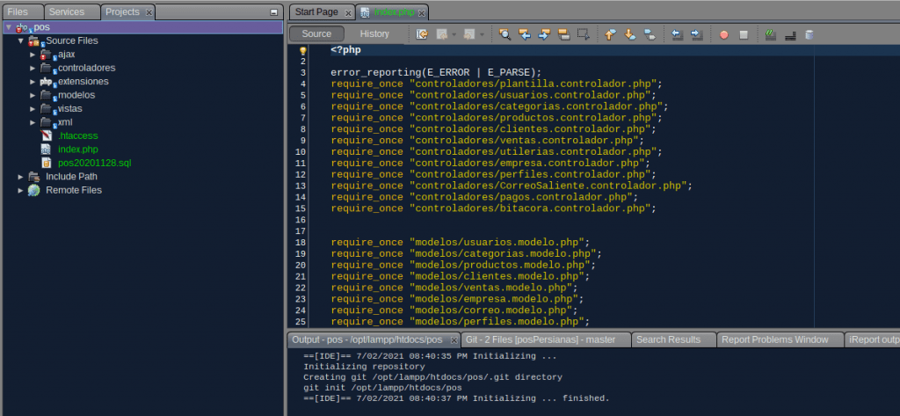Click Find Previous Occurrence arrow icon
This screenshot has height=416, width=900.
pos(525,34)
